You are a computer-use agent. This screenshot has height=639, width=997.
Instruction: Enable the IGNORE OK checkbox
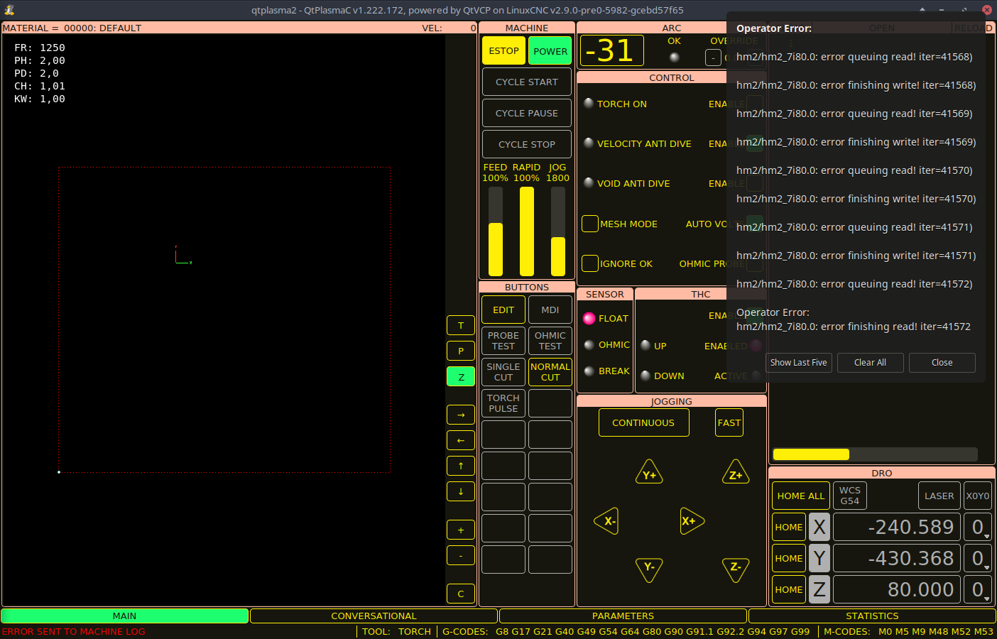point(590,263)
